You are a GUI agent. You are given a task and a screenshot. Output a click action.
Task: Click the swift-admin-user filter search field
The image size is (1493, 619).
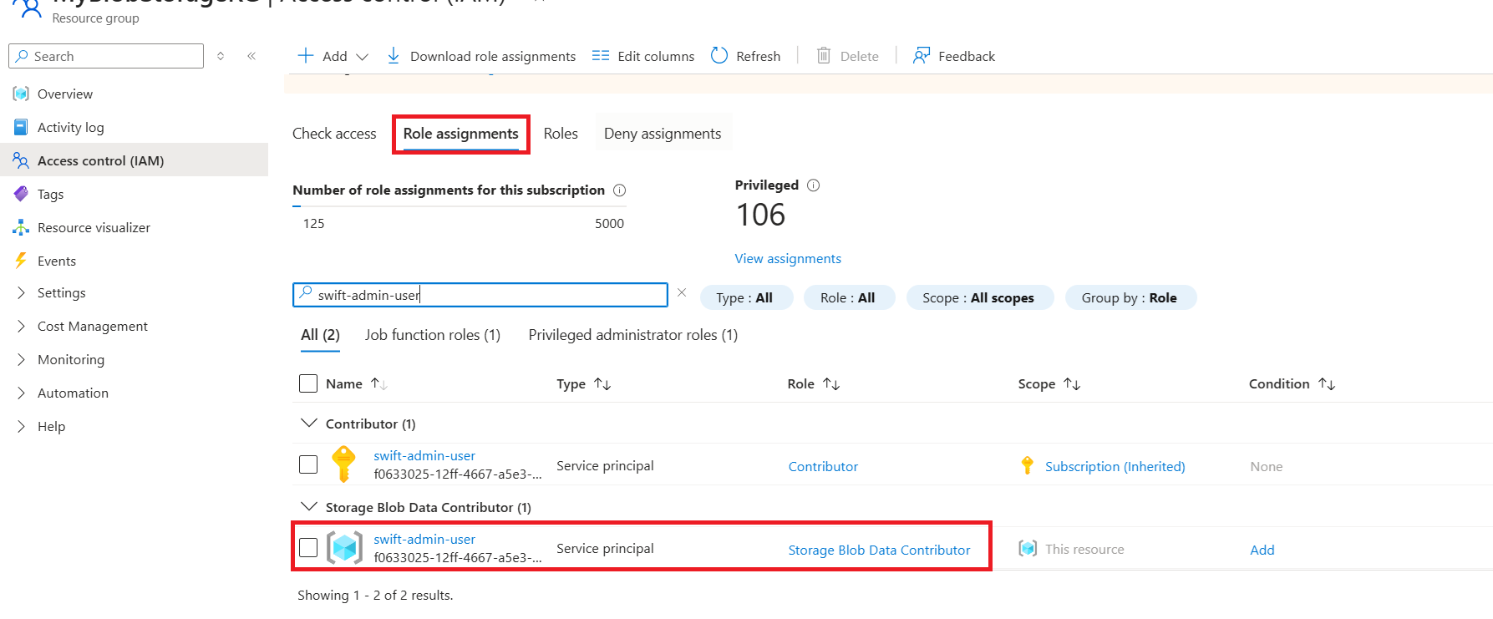(480, 295)
